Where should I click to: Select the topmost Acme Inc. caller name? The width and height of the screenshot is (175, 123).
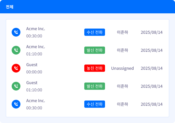36,29
